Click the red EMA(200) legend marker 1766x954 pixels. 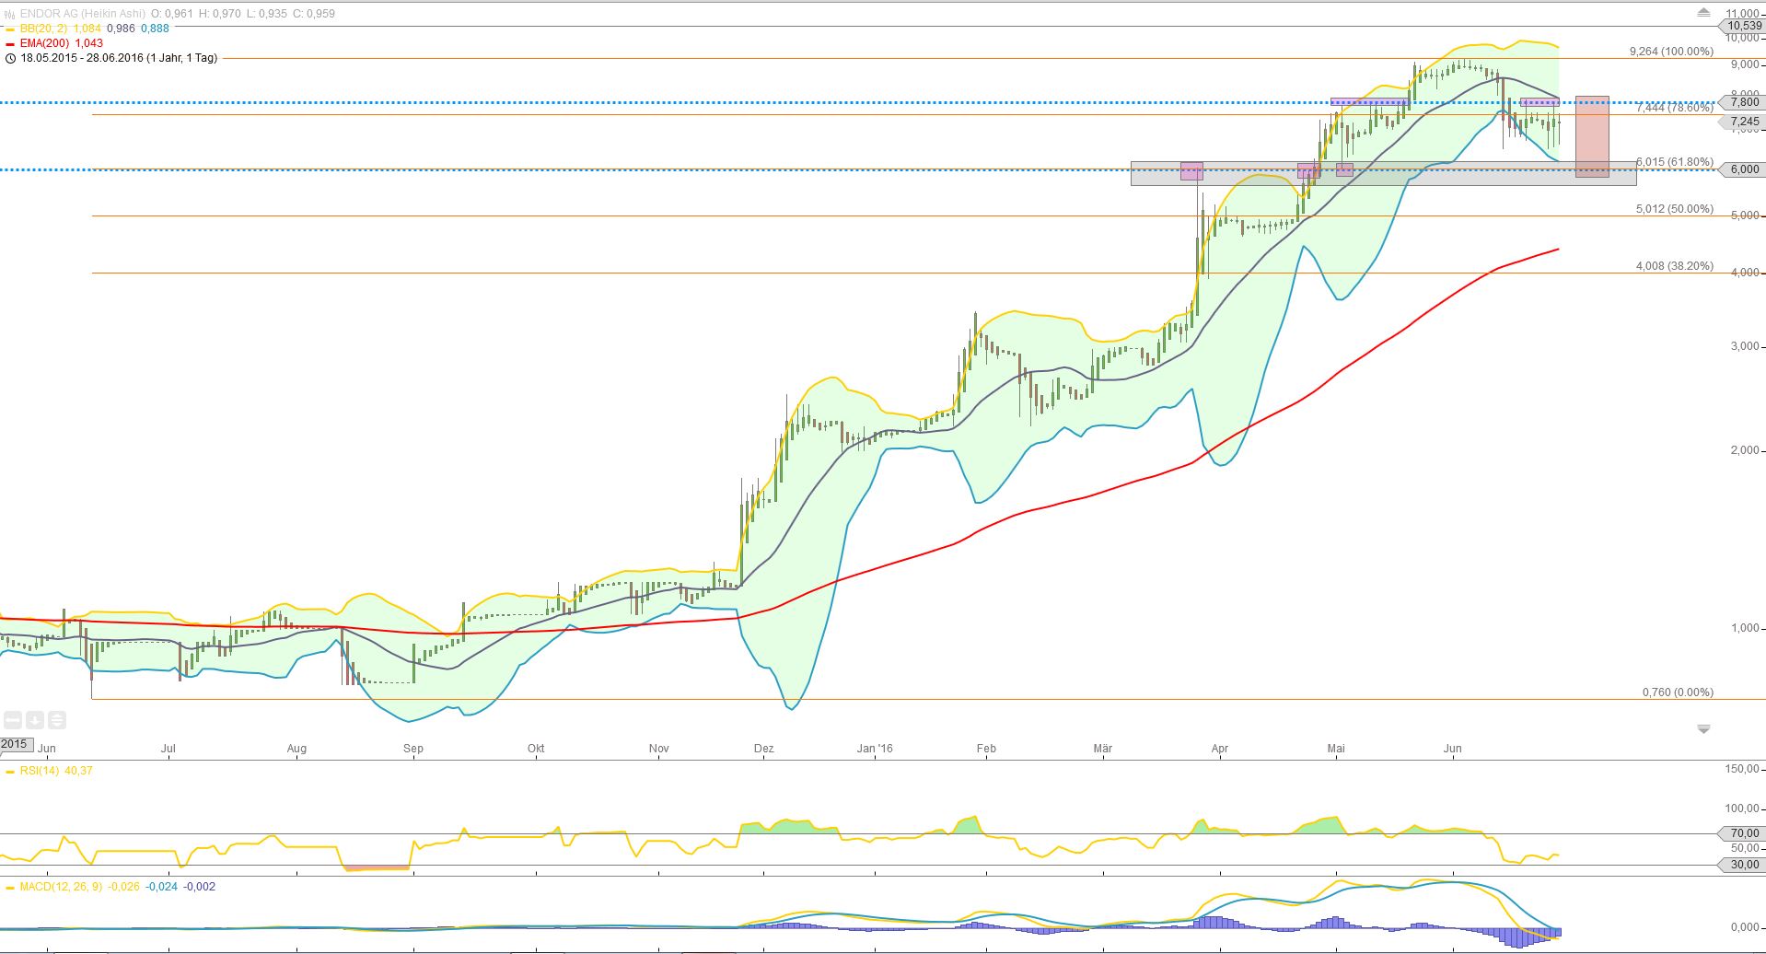tap(10, 43)
